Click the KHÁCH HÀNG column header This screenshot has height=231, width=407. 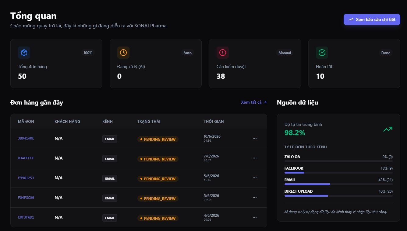click(x=67, y=121)
